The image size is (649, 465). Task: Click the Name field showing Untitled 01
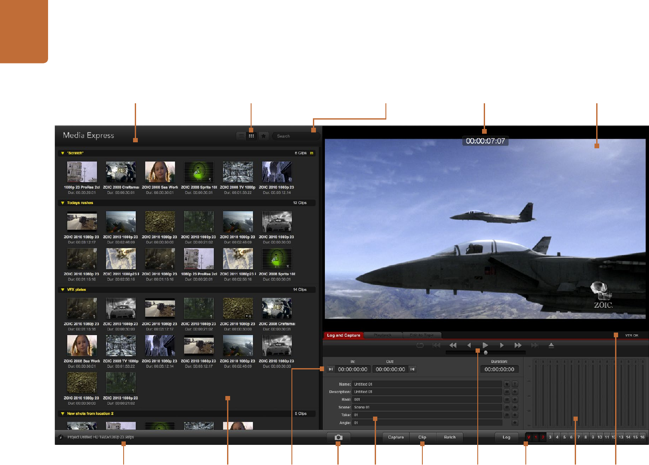point(427,384)
